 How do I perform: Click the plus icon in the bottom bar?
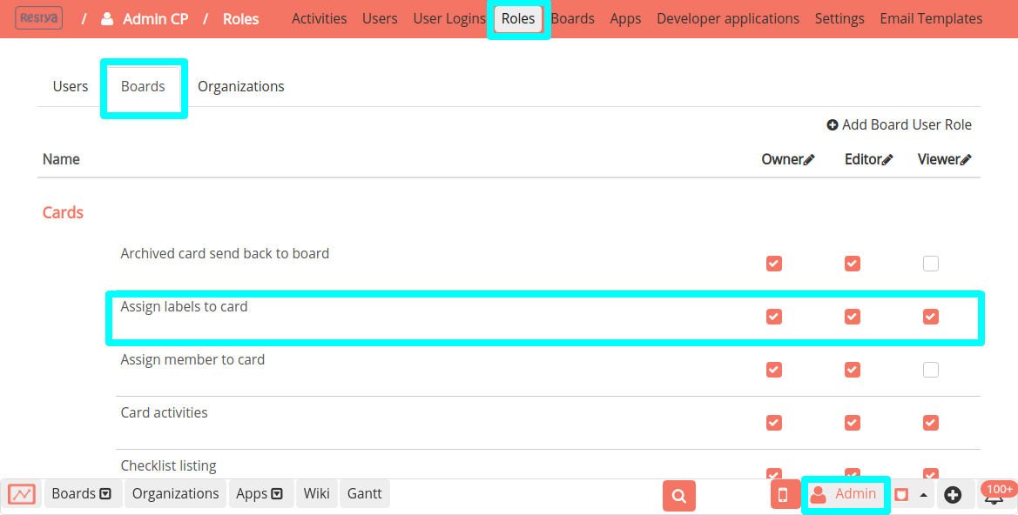[954, 493]
